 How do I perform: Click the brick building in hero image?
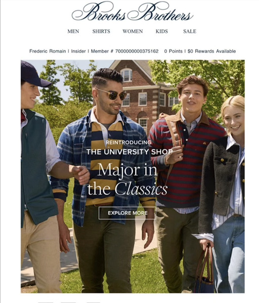(x=143, y=93)
